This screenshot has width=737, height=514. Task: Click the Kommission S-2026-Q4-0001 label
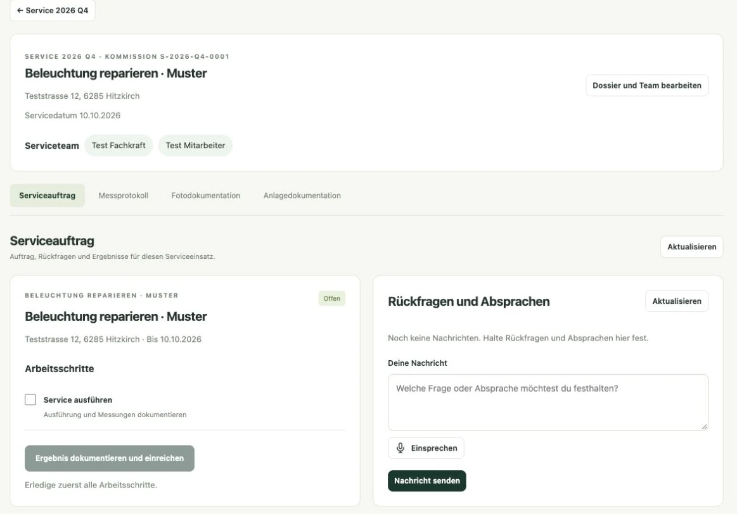[167, 57]
